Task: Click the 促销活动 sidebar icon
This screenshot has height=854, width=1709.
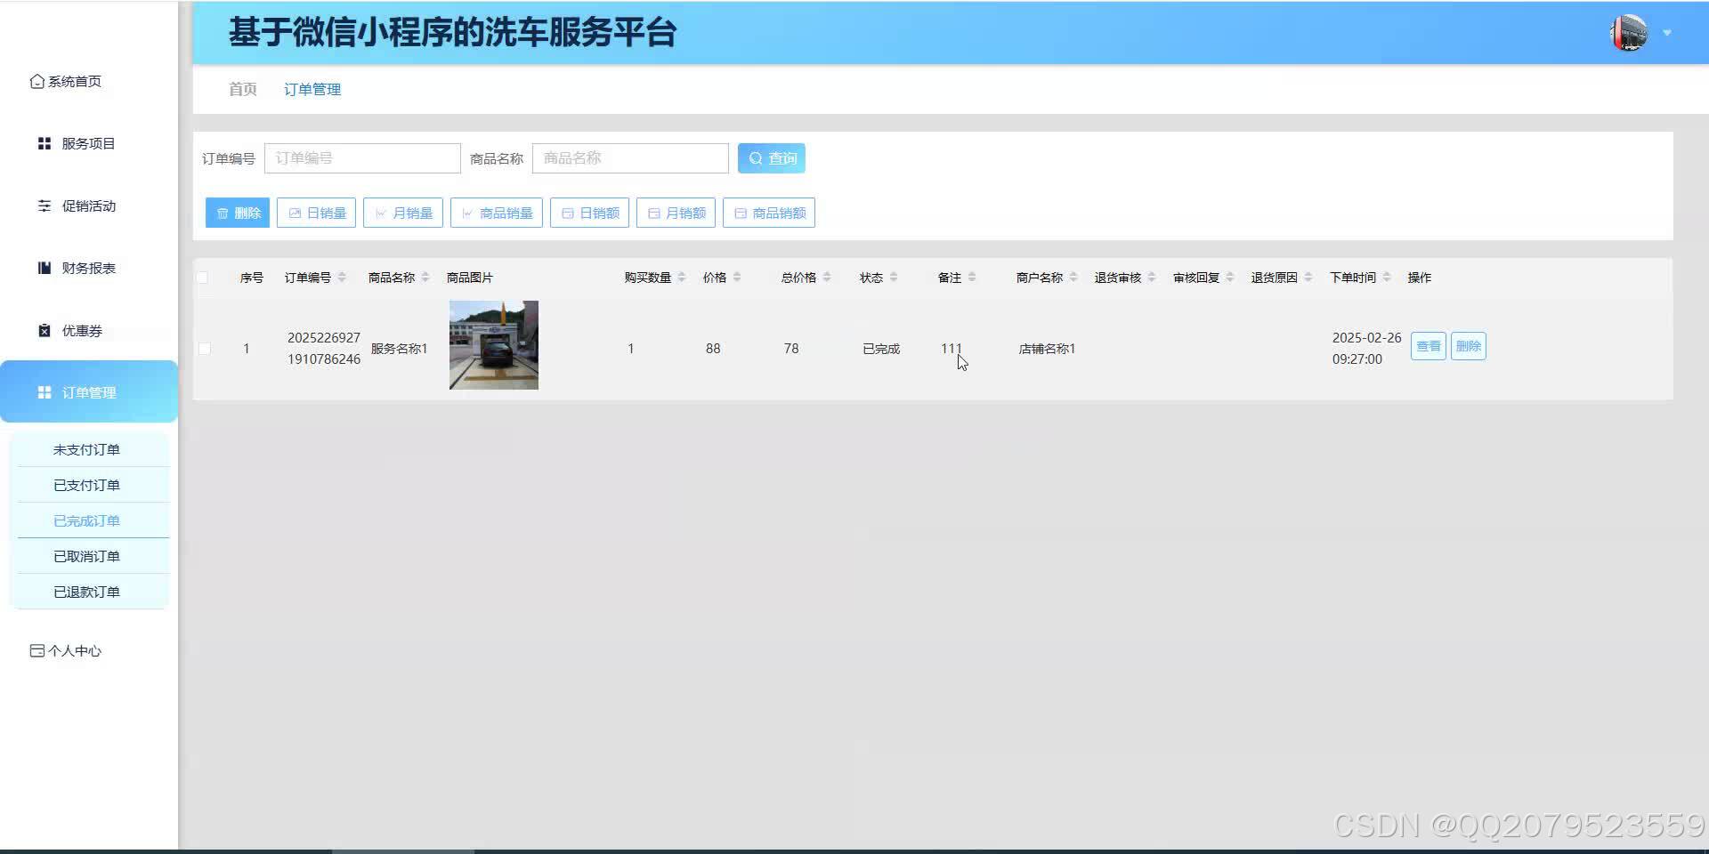Action: click(x=44, y=205)
